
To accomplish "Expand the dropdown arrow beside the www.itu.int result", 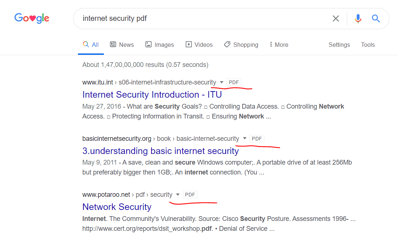I will coord(222,82).
